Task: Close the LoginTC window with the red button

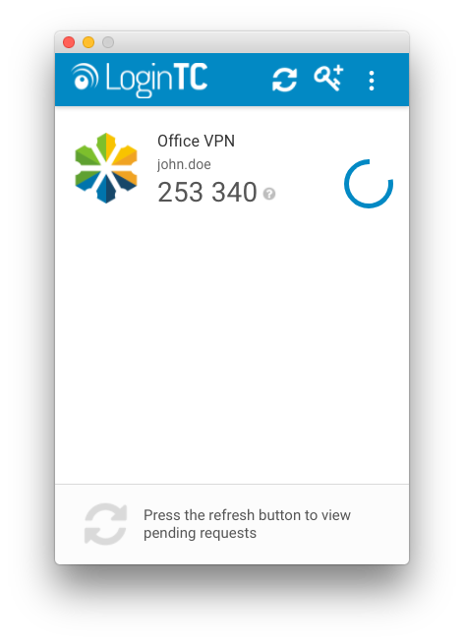Action: tap(69, 42)
